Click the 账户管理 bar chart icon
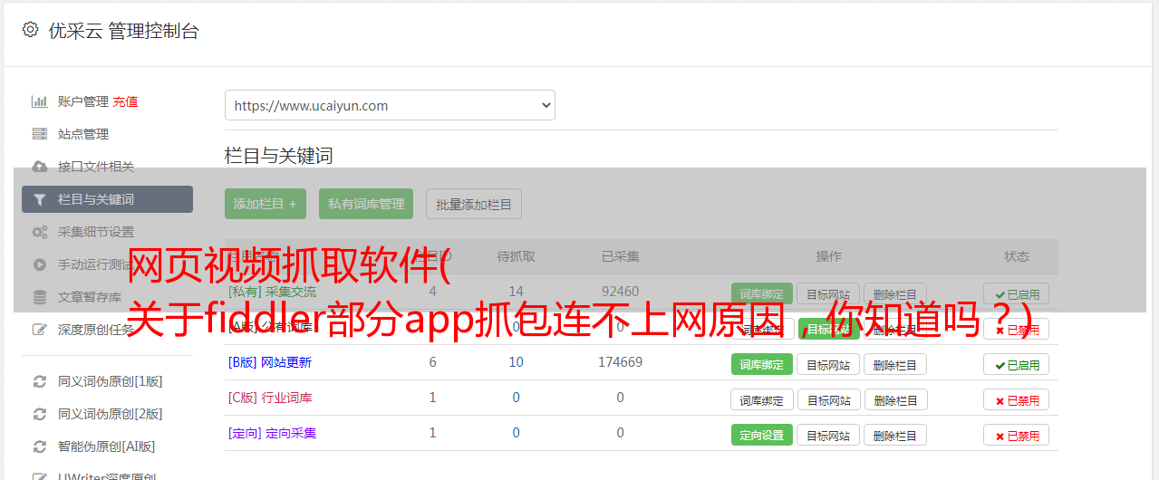 click(x=39, y=101)
